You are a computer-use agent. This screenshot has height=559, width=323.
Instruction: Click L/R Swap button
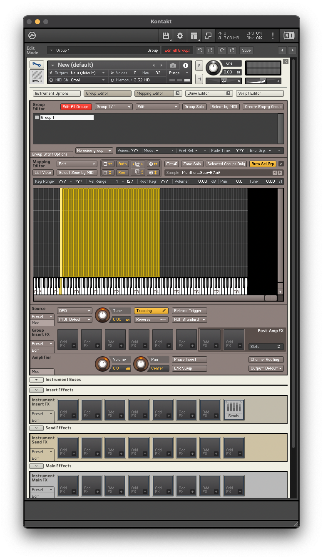(189, 368)
